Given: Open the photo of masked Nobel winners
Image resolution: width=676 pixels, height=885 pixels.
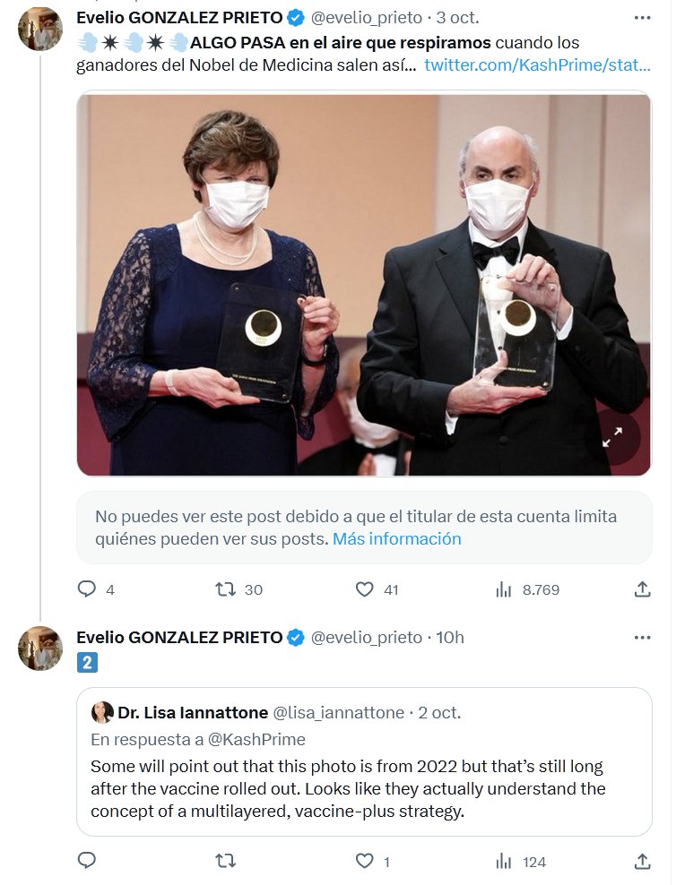Looking at the screenshot, I should (x=363, y=284).
